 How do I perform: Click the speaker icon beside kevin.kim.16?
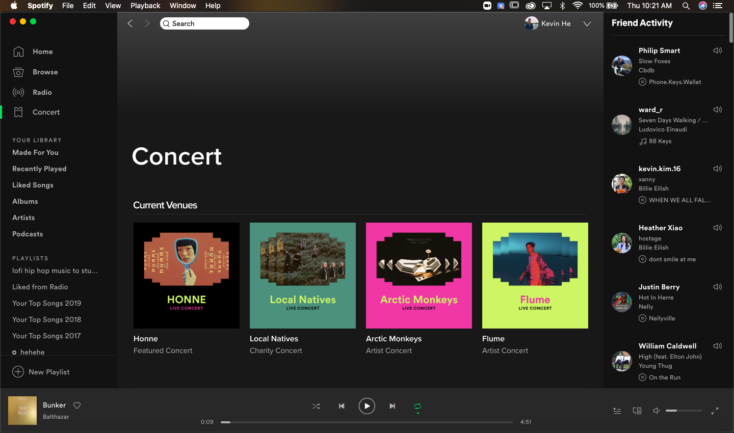718,169
